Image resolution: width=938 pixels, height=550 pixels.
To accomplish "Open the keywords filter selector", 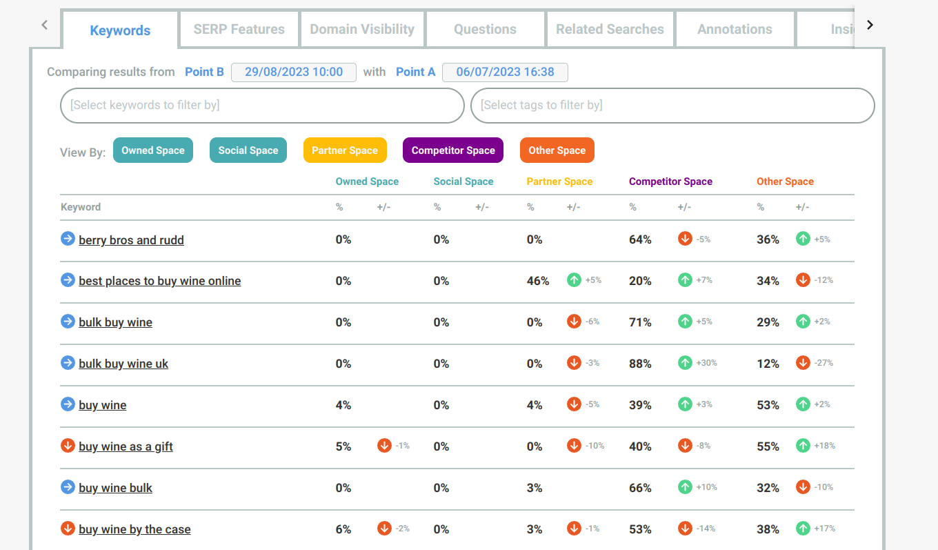I will 262,106.
